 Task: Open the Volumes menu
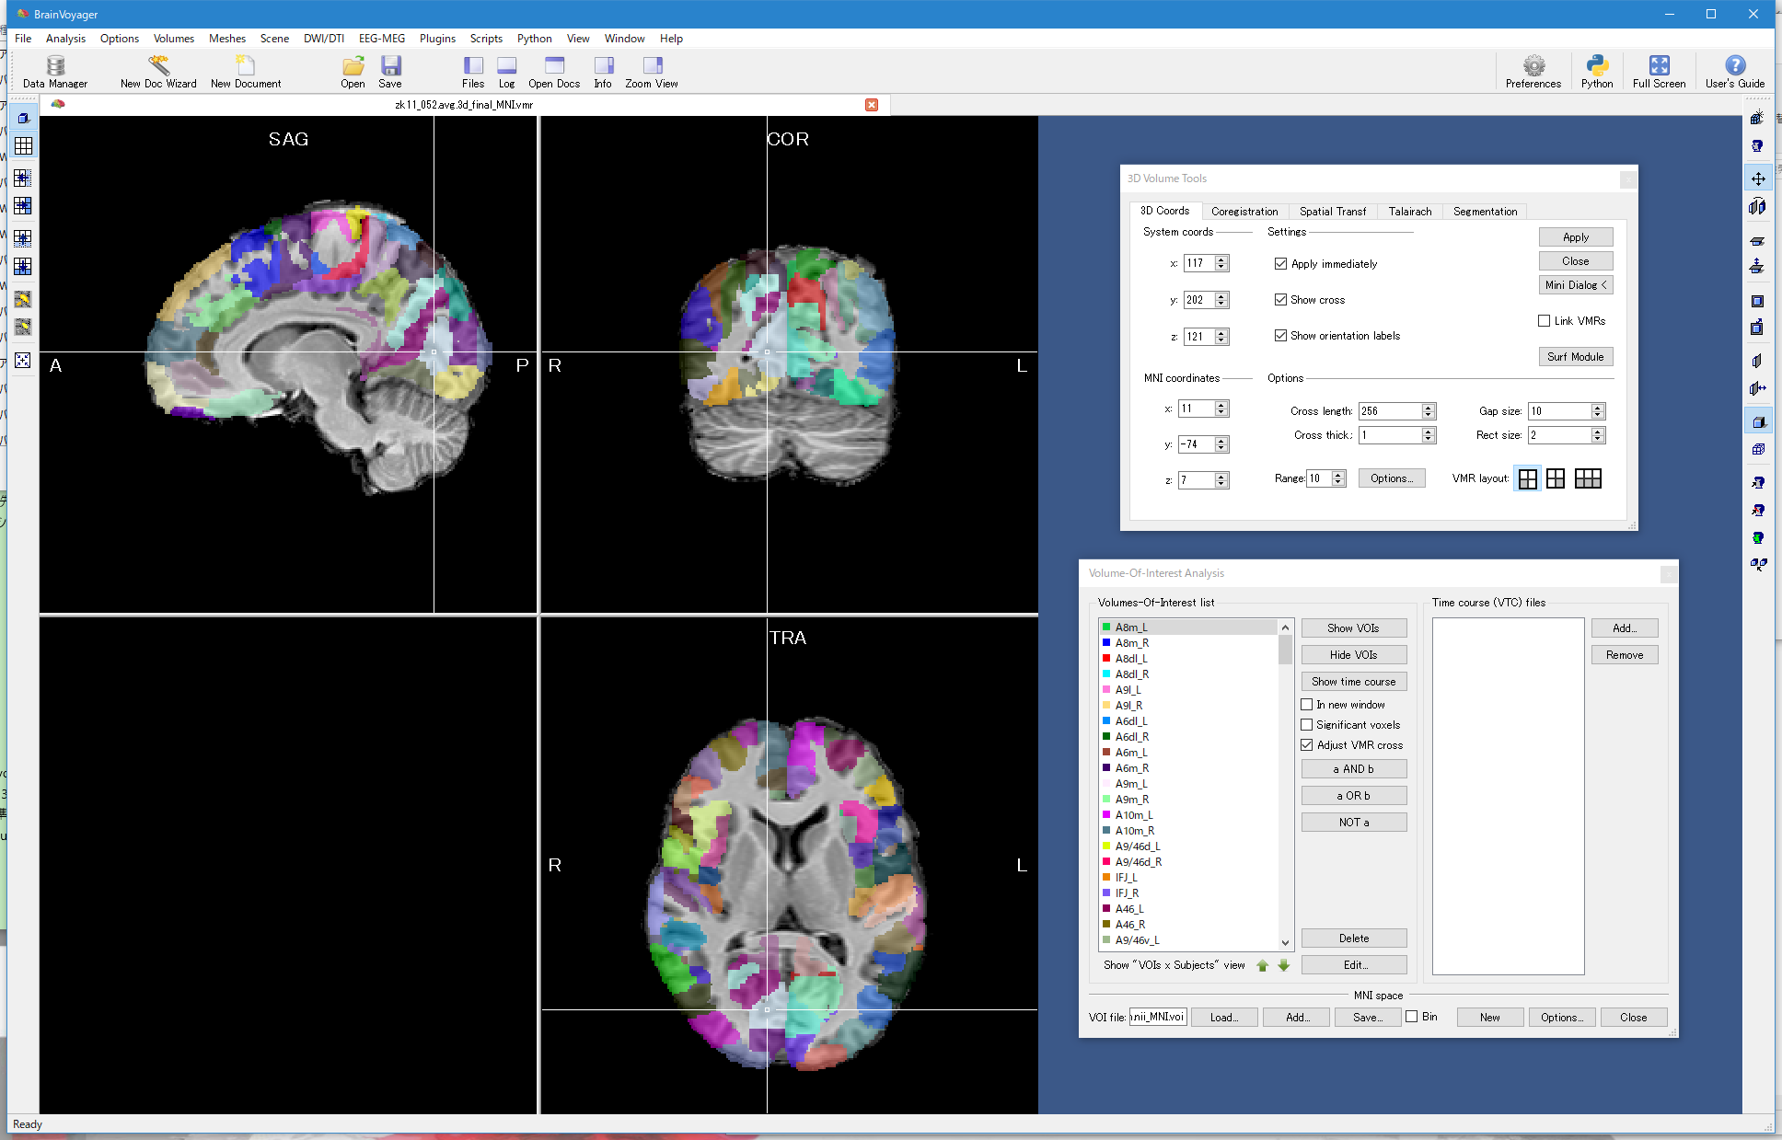click(174, 39)
